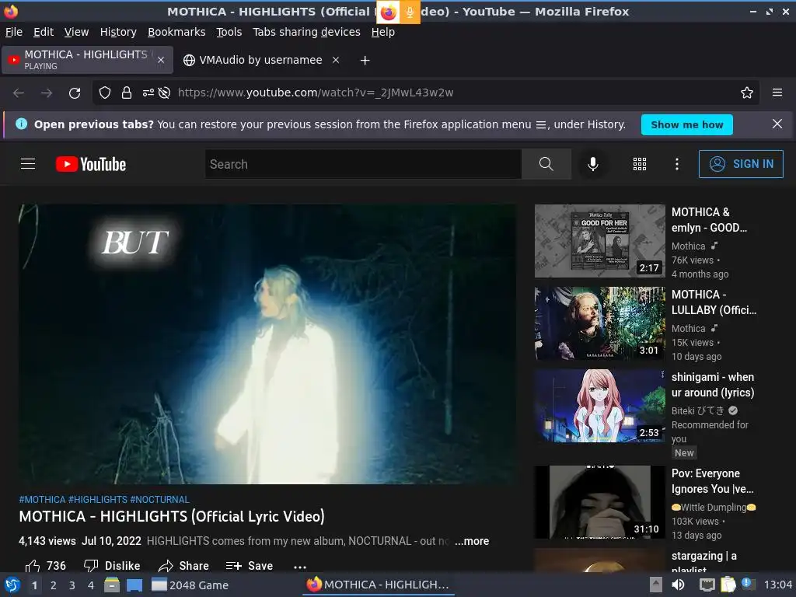Go back with the browser back arrow

[19, 93]
